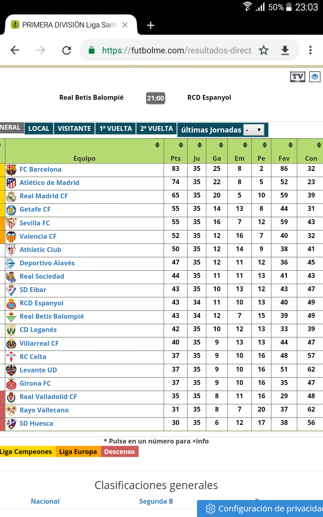Select the 2ª VUELTA tab
Viewport: 323px width, 517px height.
tap(156, 128)
